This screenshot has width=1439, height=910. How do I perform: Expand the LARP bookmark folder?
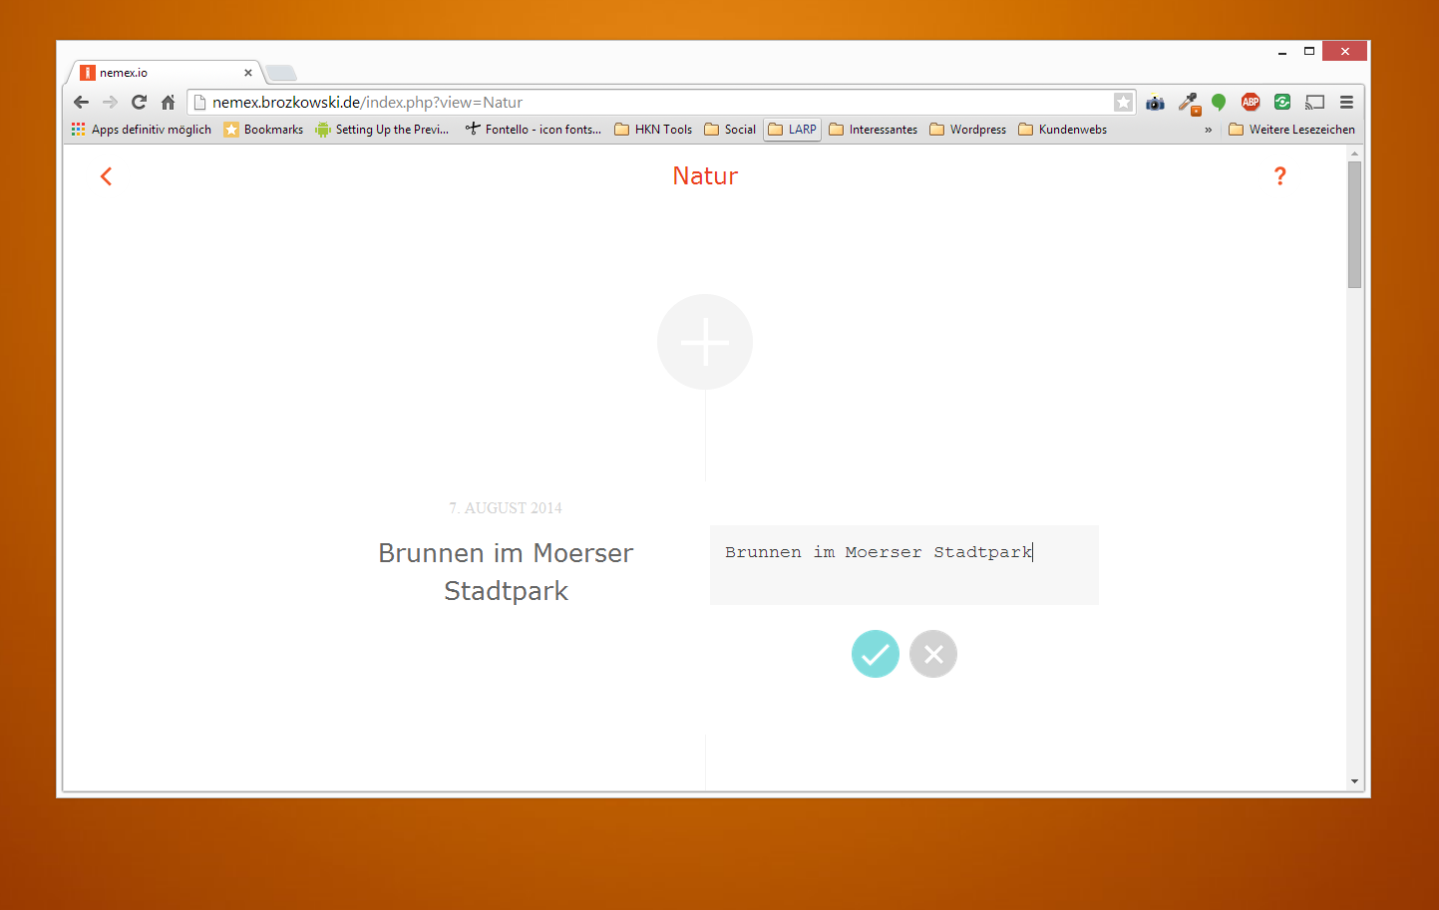coord(793,130)
